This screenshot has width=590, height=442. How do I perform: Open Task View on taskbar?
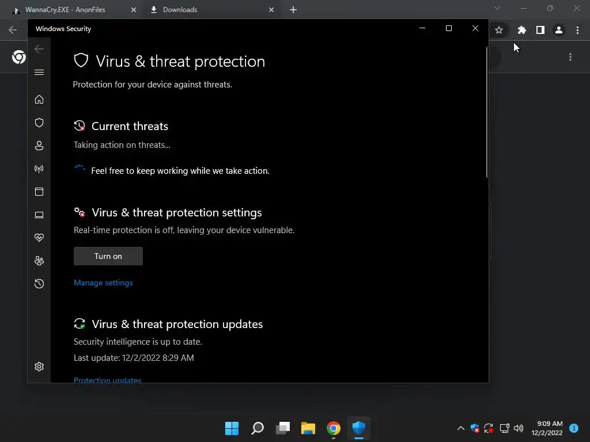[x=283, y=428]
